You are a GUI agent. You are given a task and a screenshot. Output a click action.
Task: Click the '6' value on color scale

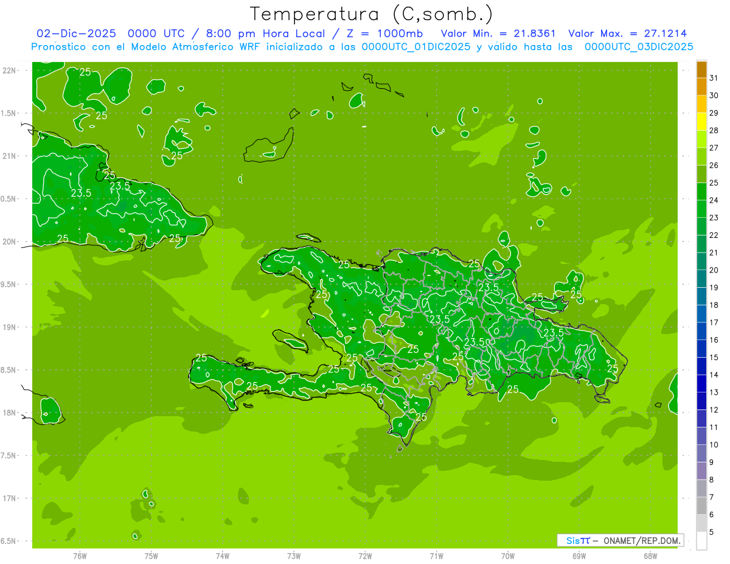coord(712,515)
